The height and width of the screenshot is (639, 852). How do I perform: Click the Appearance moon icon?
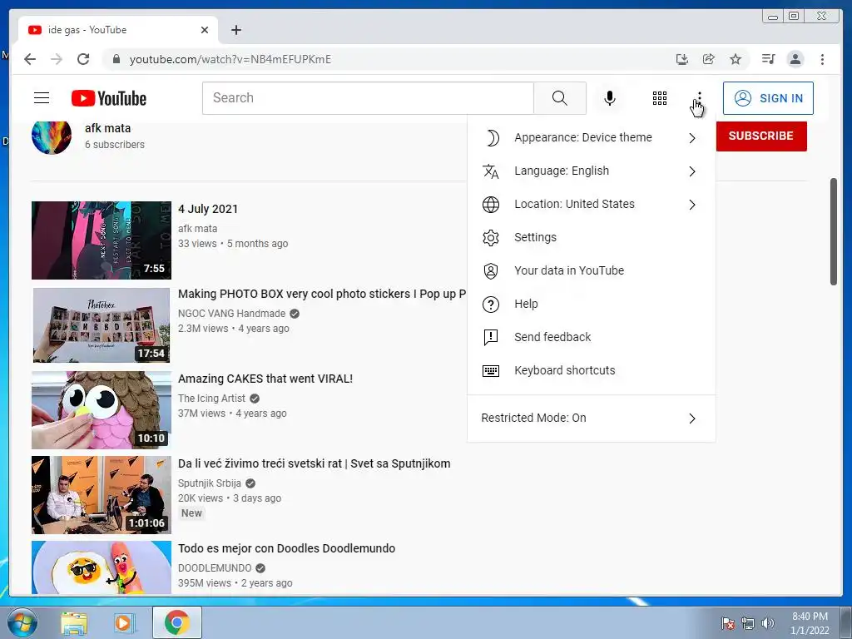[491, 138]
